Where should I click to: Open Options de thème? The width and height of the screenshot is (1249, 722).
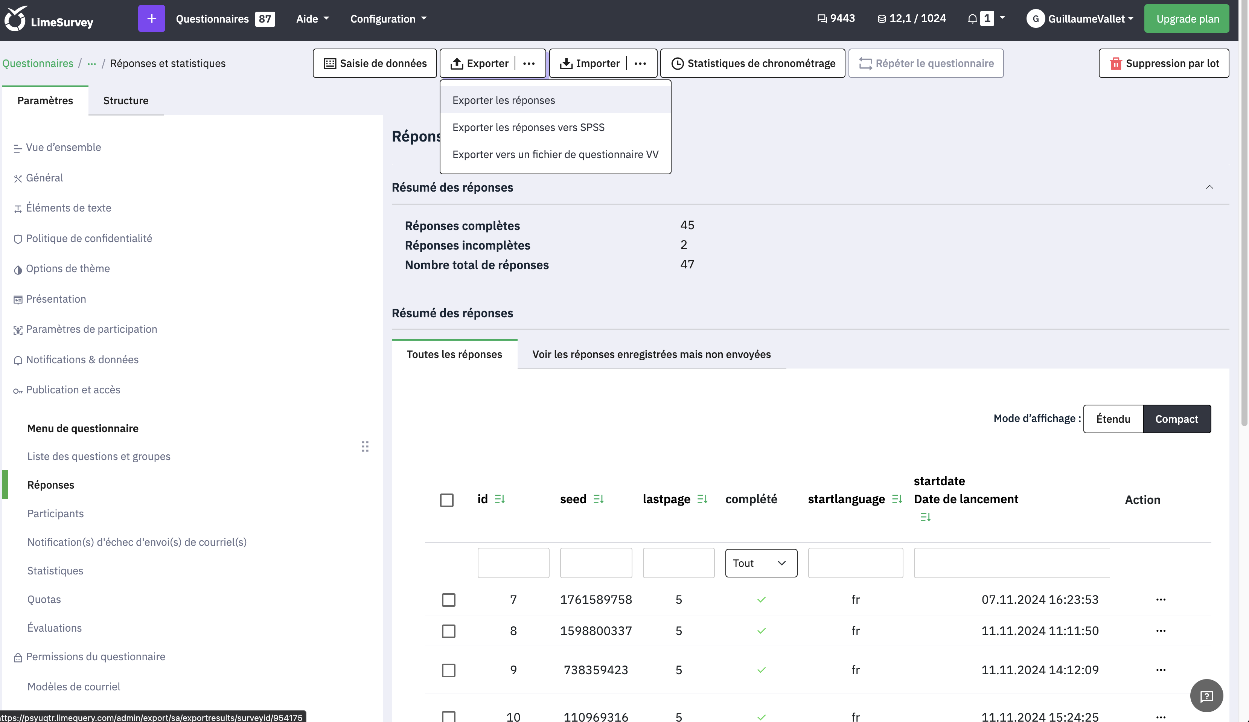61,268
